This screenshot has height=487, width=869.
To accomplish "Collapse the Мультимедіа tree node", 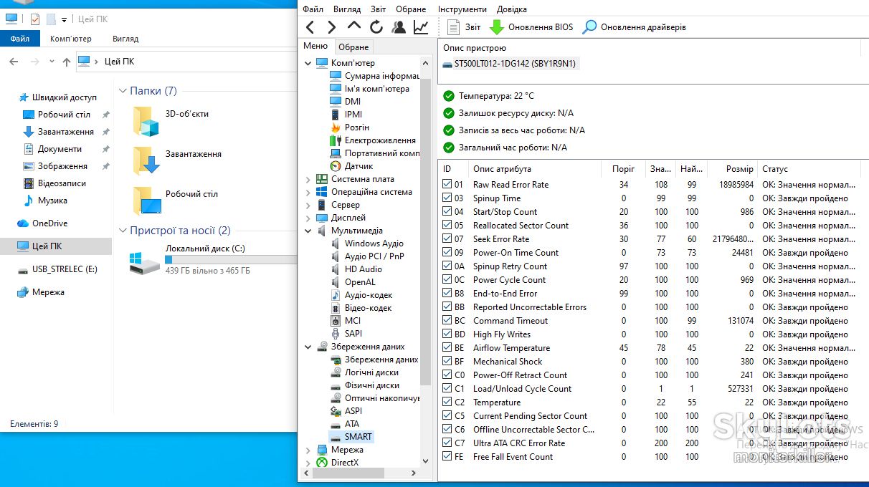I will (x=308, y=231).
